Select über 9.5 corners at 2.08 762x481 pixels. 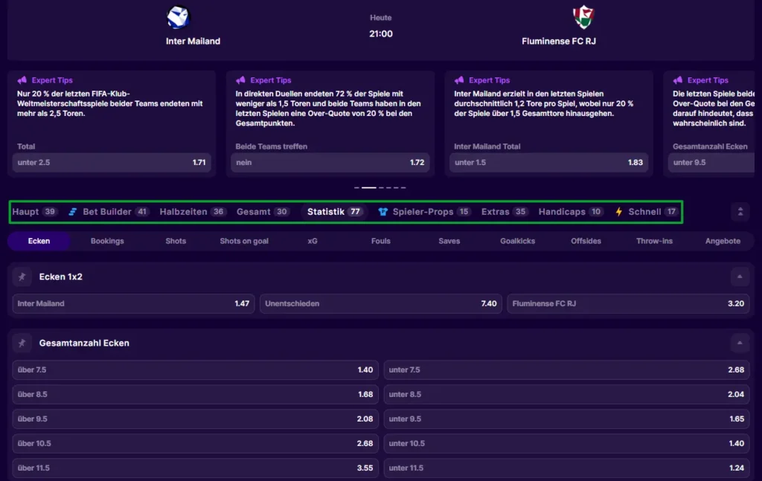tap(196, 419)
